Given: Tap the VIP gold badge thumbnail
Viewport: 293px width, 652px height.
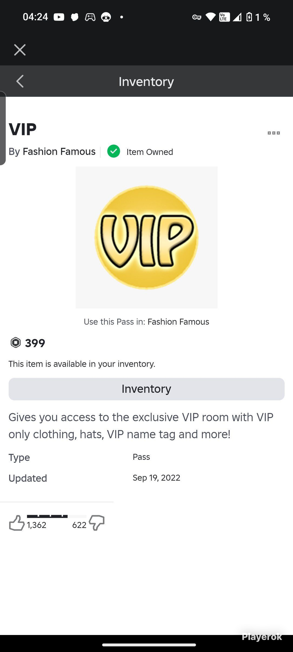Looking at the screenshot, I should coord(146,237).
